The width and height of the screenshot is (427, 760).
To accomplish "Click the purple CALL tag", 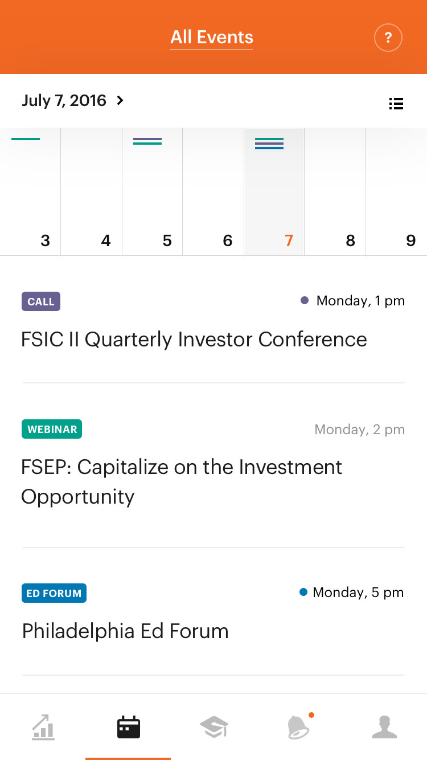I will pos(41,302).
